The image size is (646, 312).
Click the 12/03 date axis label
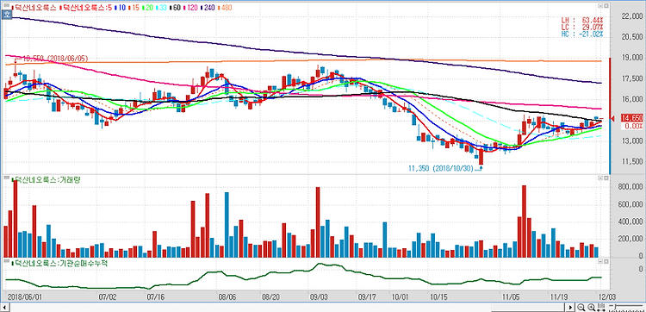tap(606, 296)
